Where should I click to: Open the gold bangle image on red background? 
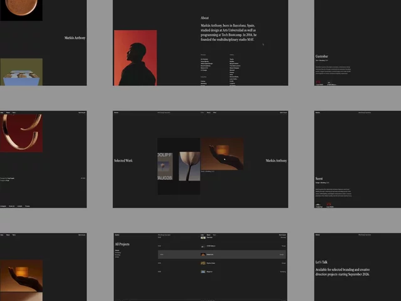pos(21,133)
